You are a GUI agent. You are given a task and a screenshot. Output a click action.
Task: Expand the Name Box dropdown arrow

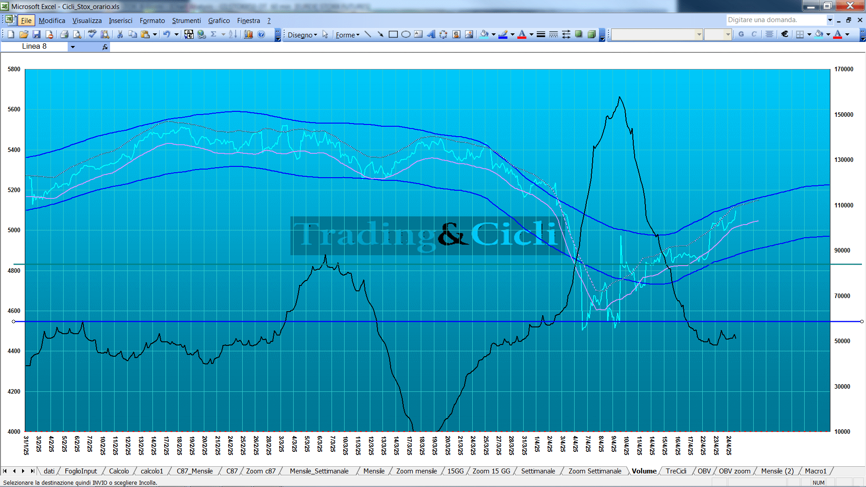pyautogui.click(x=73, y=47)
